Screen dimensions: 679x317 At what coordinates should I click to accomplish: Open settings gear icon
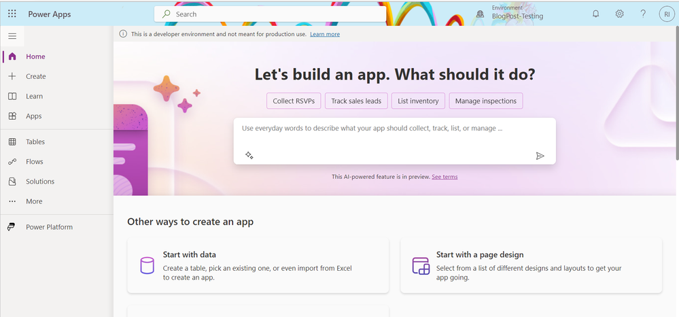pyautogui.click(x=620, y=14)
